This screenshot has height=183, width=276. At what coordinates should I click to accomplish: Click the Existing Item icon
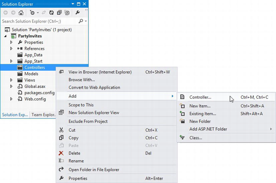[182, 114]
